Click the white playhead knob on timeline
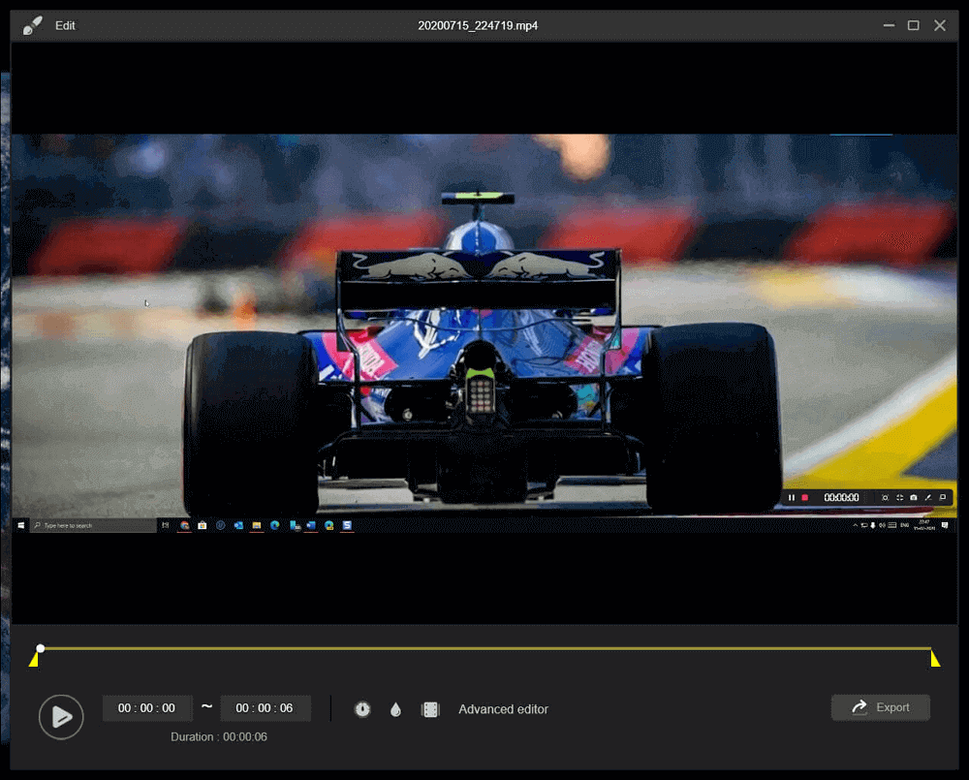Screen dimensions: 969x780 pos(40,647)
